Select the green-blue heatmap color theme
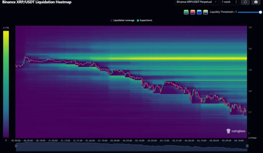The image size is (263, 153). (186, 12)
